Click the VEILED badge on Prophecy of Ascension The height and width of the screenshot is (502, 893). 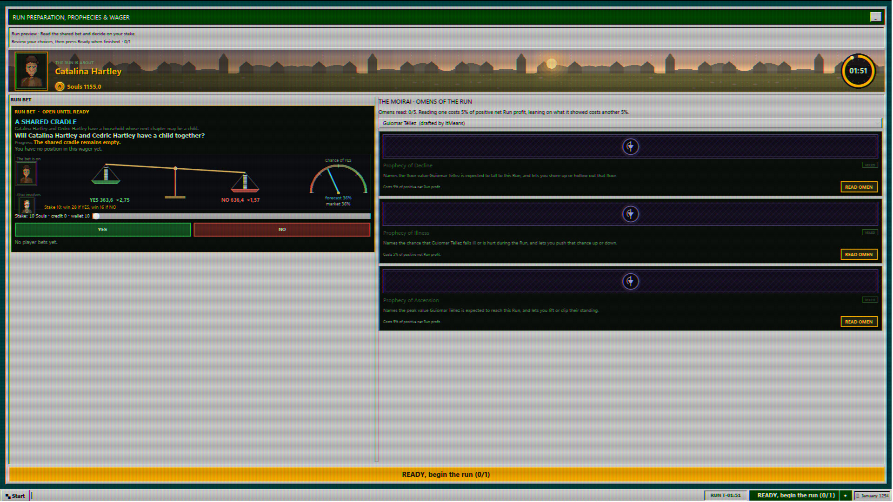pyautogui.click(x=869, y=300)
